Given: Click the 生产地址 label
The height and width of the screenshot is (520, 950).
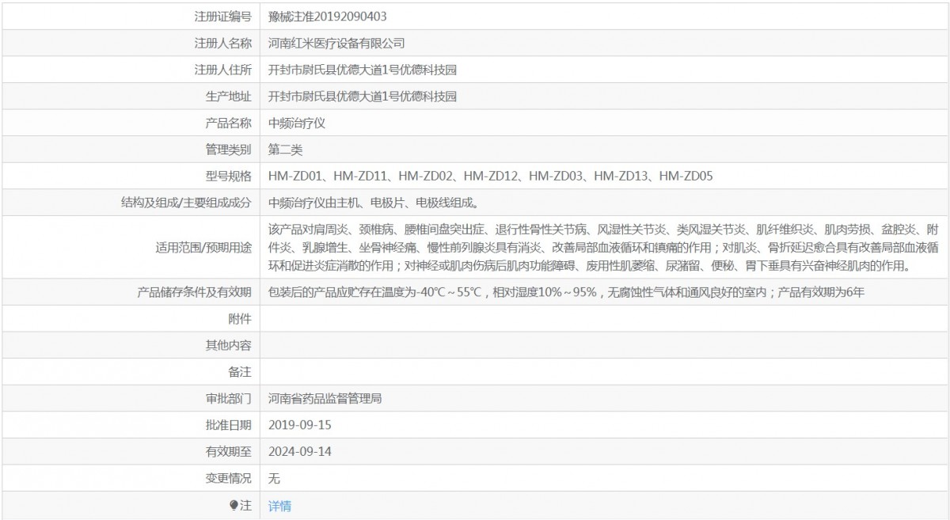Looking at the screenshot, I should [228, 97].
